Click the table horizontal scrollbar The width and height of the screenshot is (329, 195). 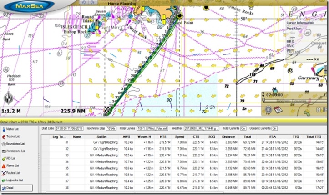coord(134,192)
